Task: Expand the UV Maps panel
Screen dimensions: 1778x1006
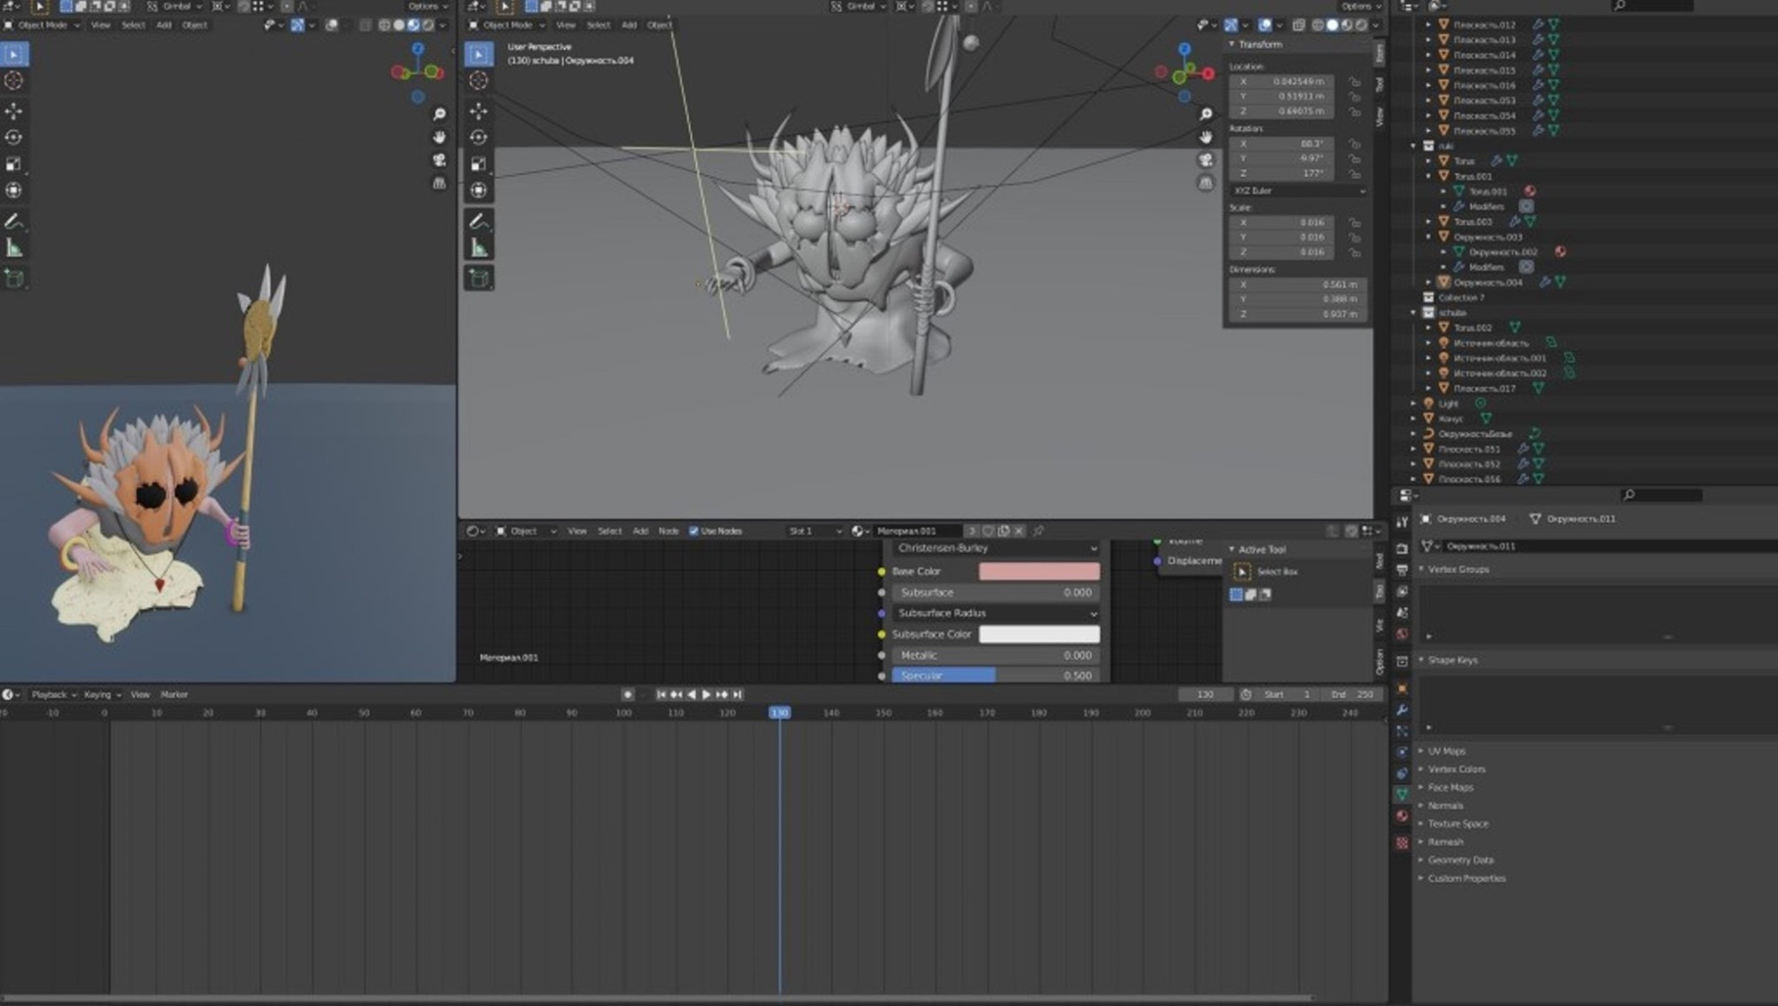Action: coord(1446,751)
